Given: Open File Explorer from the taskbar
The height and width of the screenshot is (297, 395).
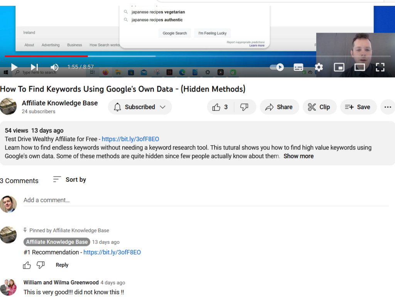Looking at the screenshot, I should tap(118, 73).
